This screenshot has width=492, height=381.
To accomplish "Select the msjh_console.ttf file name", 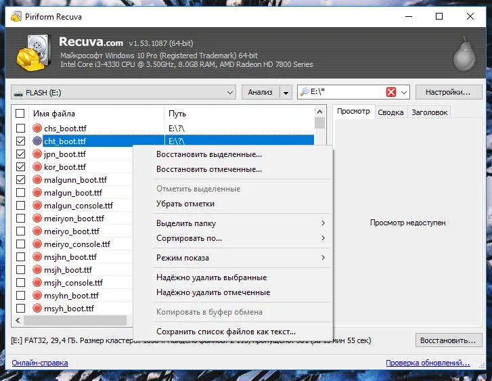I will coord(73,283).
